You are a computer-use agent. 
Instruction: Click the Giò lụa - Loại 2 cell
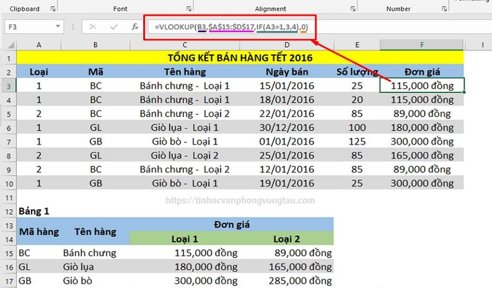click(185, 155)
